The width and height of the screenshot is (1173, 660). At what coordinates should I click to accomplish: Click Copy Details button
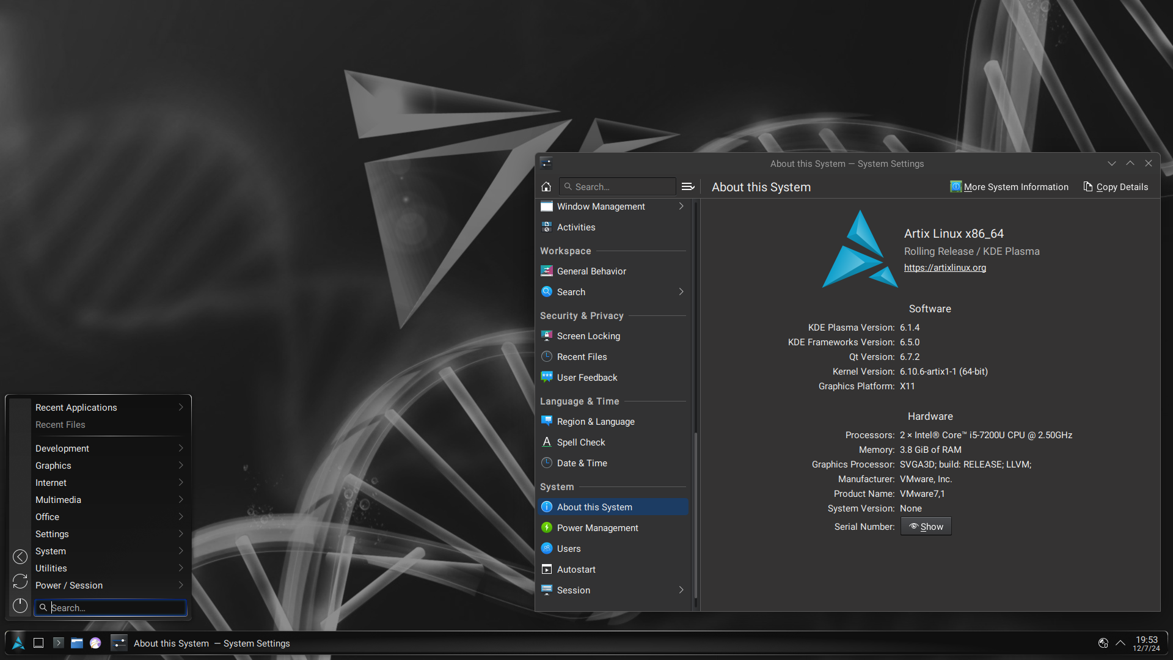coord(1116,187)
